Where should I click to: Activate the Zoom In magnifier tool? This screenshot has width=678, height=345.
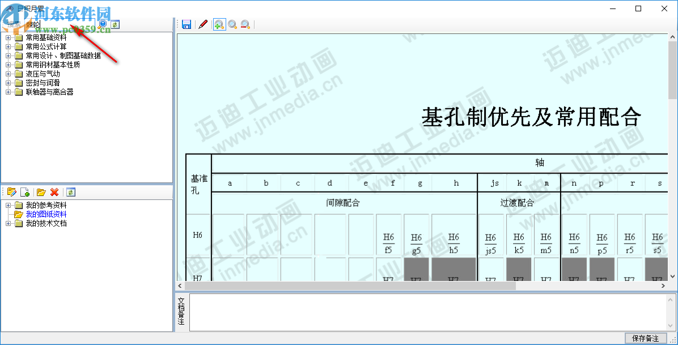tap(219, 24)
